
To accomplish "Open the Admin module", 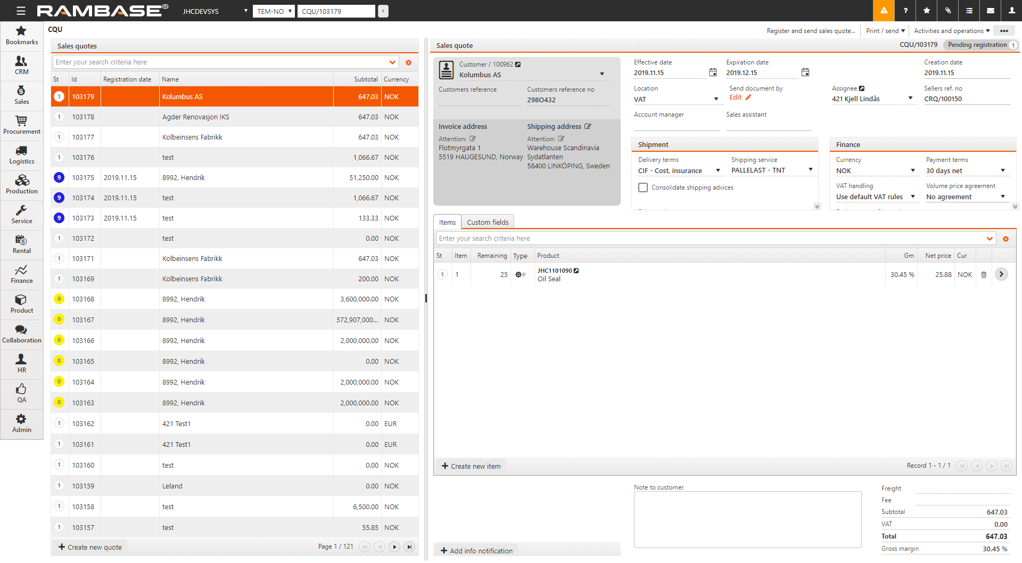I will coord(21,423).
